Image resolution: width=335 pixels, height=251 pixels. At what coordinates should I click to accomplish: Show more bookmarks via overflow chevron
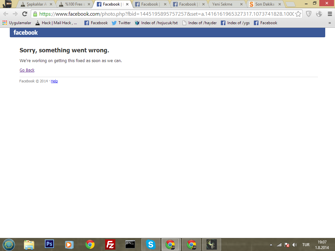pos(330,23)
